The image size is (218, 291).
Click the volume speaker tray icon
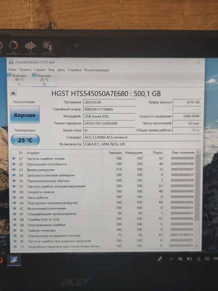[207, 259]
